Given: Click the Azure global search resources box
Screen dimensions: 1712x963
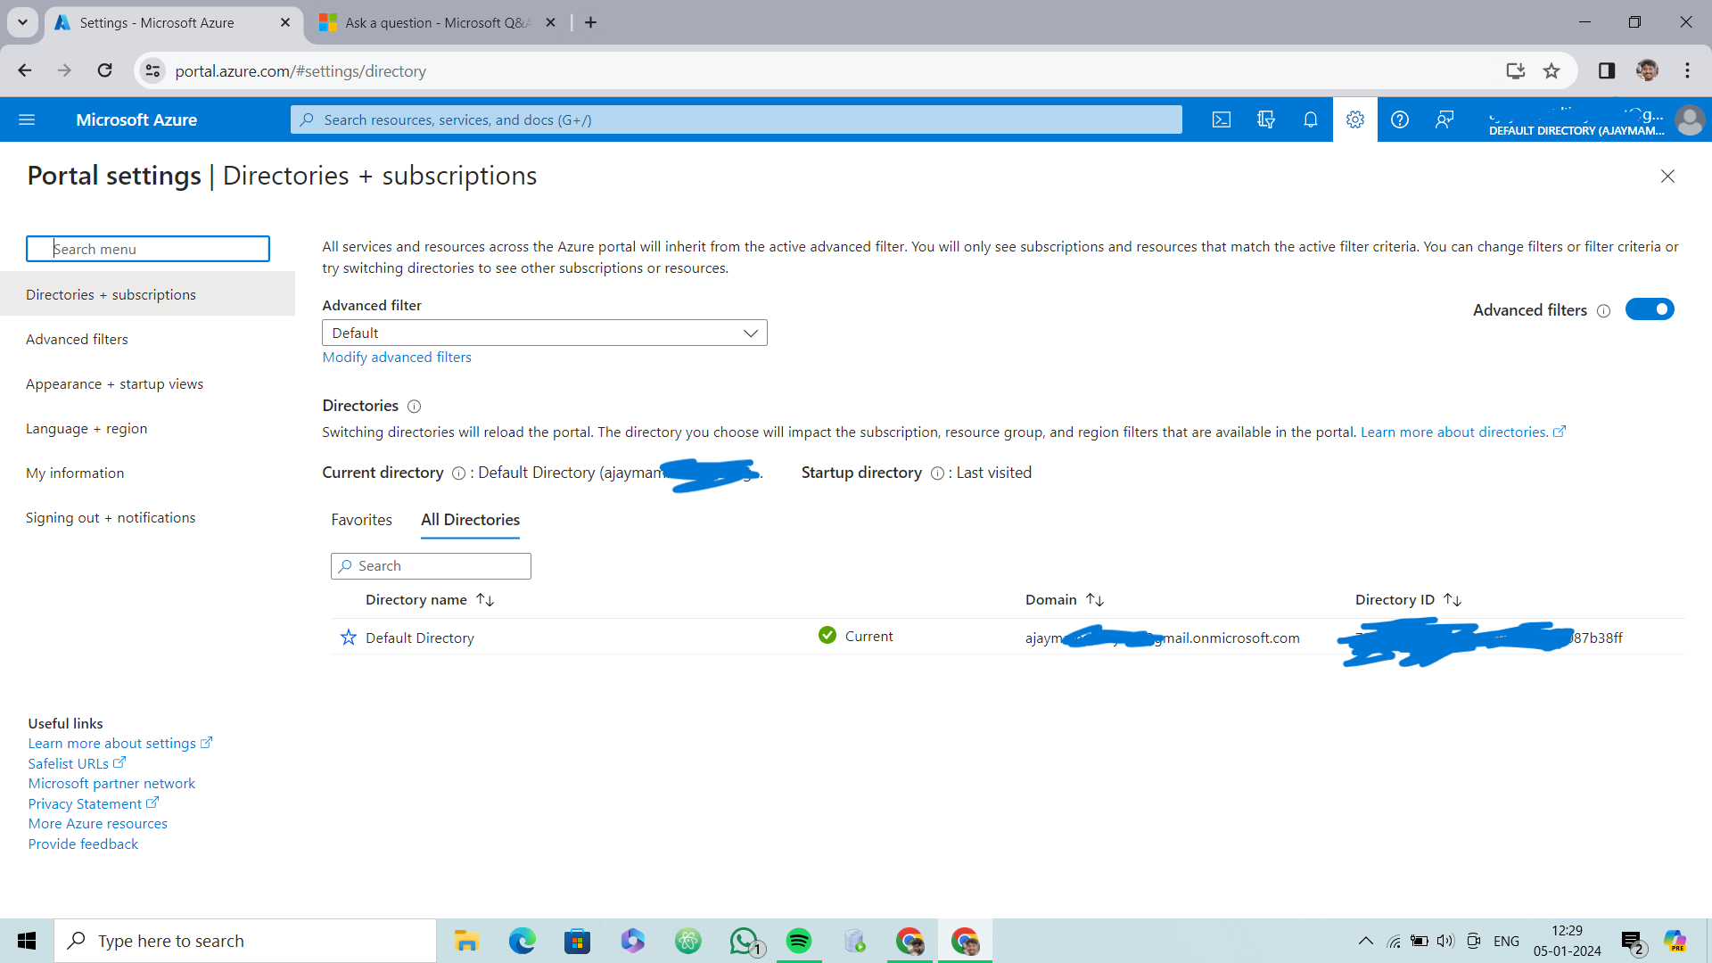Looking at the screenshot, I should [737, 119].
